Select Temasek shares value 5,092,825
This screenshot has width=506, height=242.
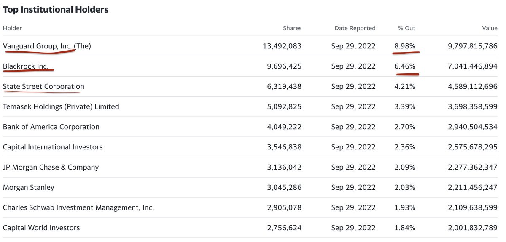pos(284,106)
